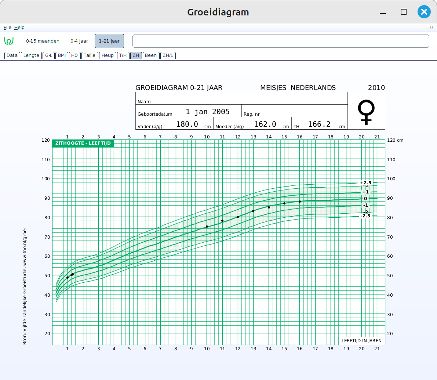The height and width of the screenshot is (380, 437).
Task: Click the data point at age 12
Action: click(238, 217)
